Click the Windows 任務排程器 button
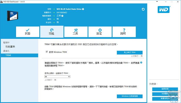Image resolution: width=181 pixels, height=103 pixels. pos(130,96)
